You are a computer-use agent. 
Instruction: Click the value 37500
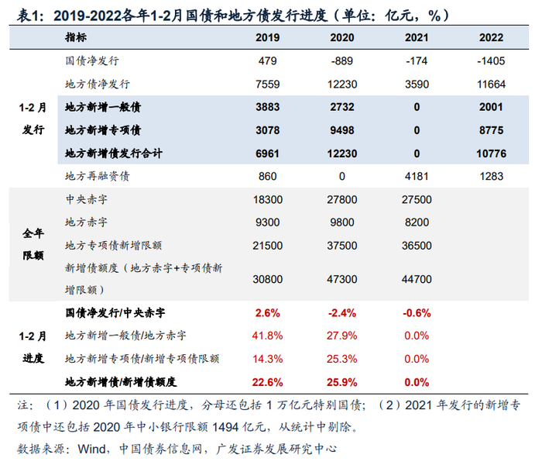pos(342,246)
